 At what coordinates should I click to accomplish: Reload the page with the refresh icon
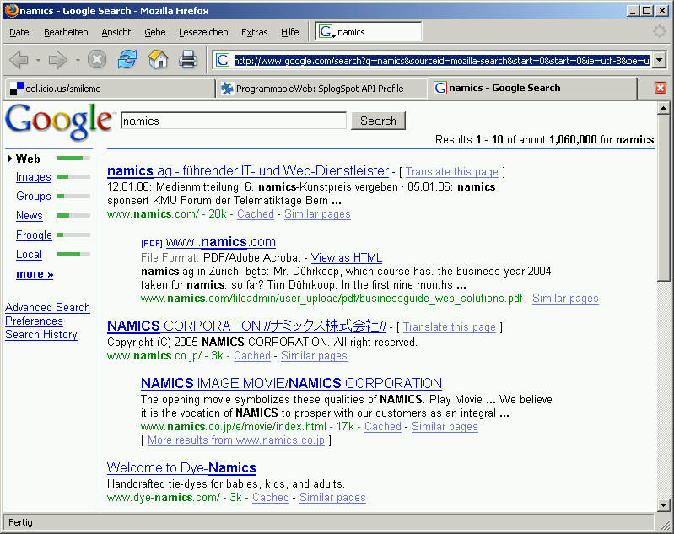coord(127,60)
